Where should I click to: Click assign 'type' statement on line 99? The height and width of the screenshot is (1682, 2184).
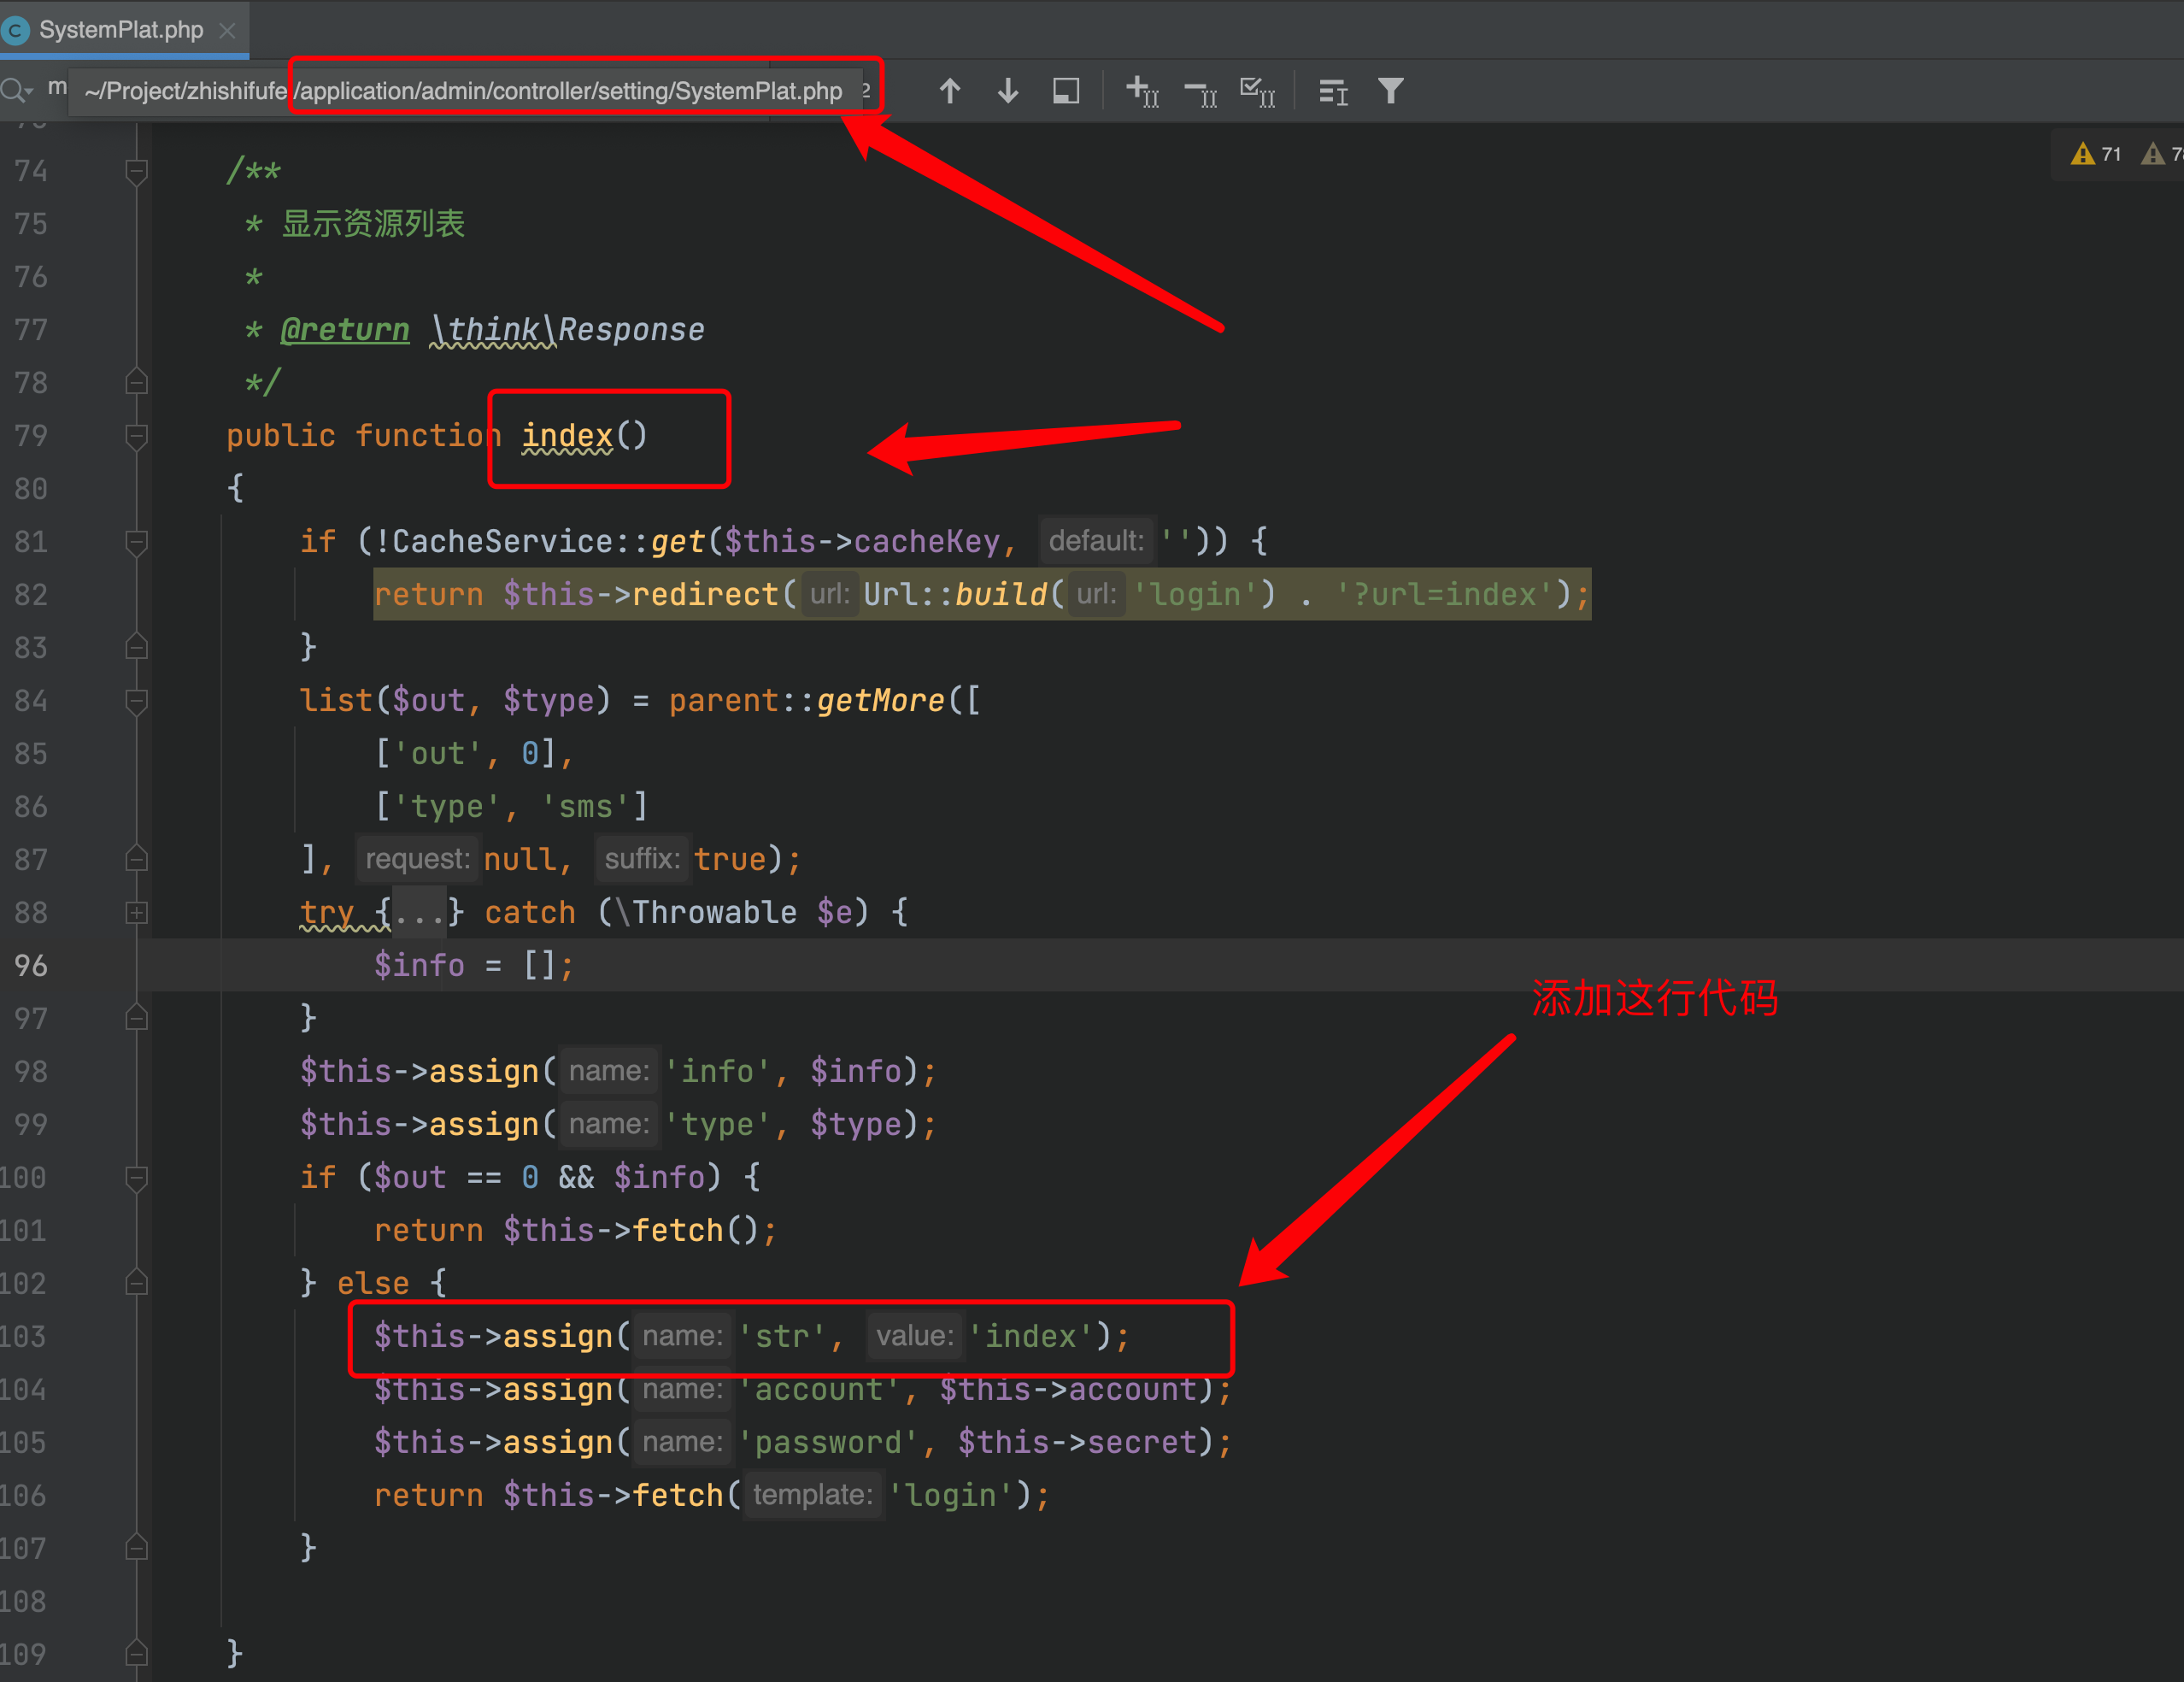(619, 1124)
